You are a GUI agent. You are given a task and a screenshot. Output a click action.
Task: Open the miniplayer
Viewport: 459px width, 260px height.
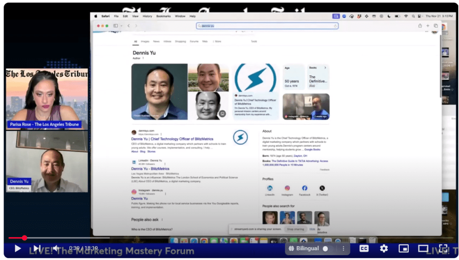point(403,248)
